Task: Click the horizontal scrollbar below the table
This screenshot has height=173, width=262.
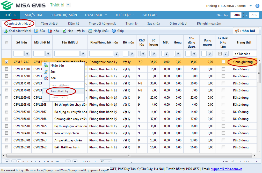Action: (x=129, y=156)
